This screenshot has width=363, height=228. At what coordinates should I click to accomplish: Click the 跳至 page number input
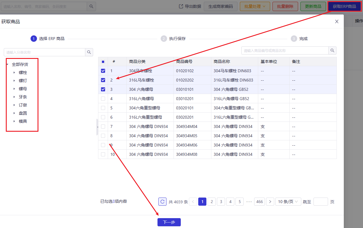click(x=321, y=202)
